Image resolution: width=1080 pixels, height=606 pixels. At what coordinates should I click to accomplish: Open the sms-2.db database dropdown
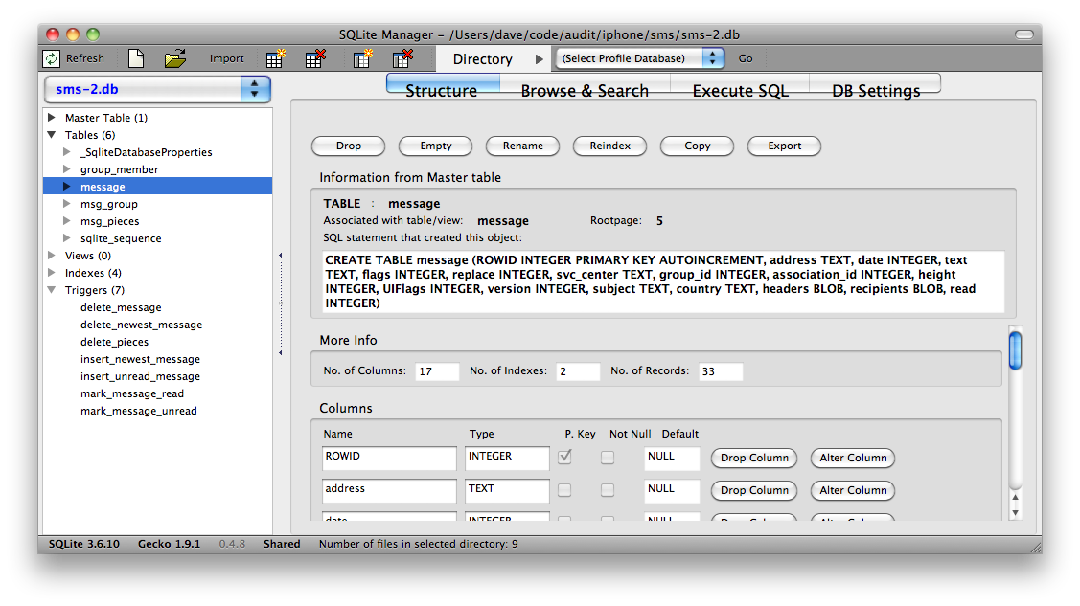pos(157,89)
